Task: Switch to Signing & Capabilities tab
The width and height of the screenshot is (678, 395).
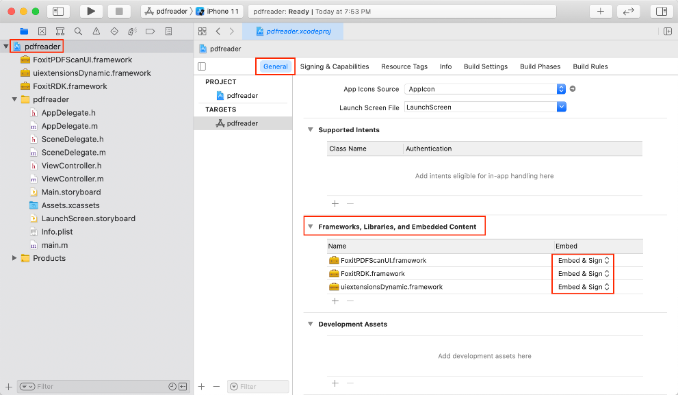Action: point(334,66)
